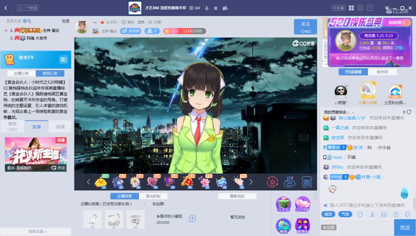Select the clapping hands gift
416x236 pixels.
[239, 182]
